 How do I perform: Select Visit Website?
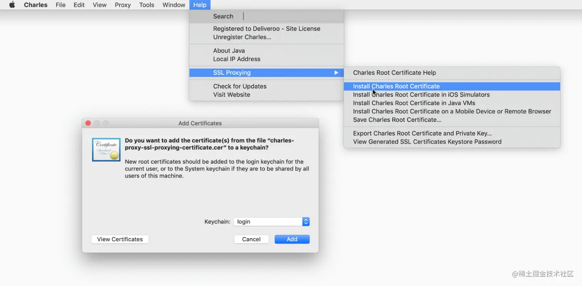pos(266,95)
